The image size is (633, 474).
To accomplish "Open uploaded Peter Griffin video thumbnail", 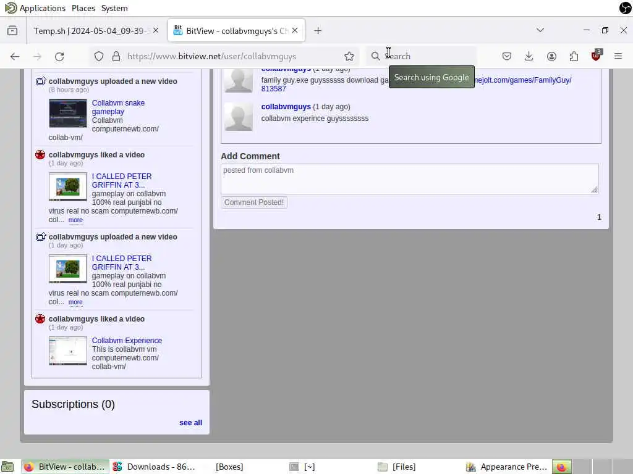I will tap(68, 269).
